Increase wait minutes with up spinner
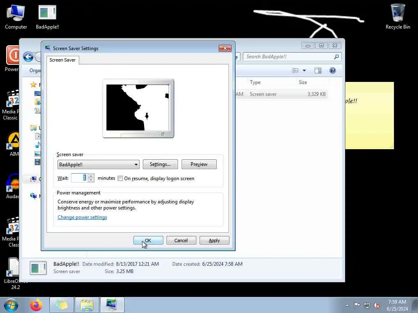The height and width of the screenshot is (313, 418). (91, 176)
